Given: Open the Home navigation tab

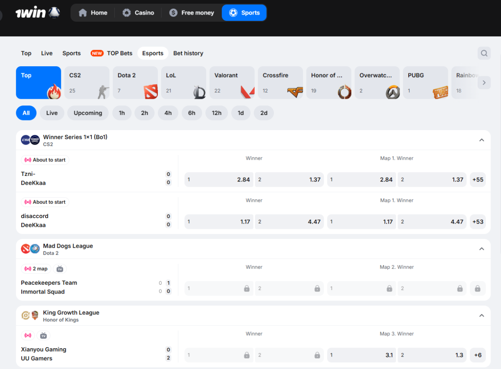Looking at the screenshot, I should click(x=93, y=13).
